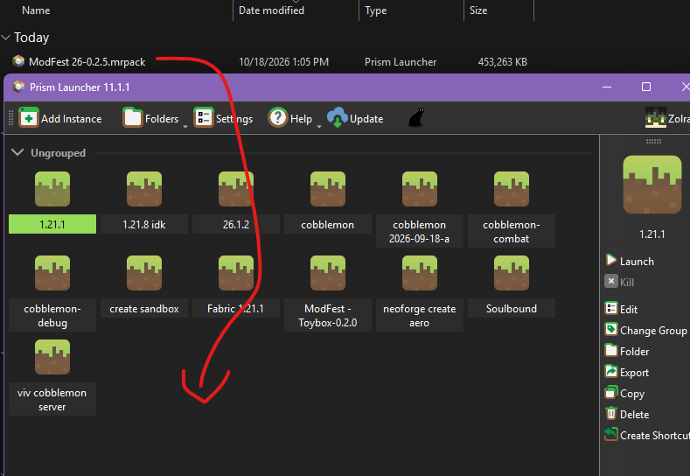Maximize the Prism Launcher window
The width and height of the screenshot is (690, 476).
pyautogui.click(x=646, y=87)
